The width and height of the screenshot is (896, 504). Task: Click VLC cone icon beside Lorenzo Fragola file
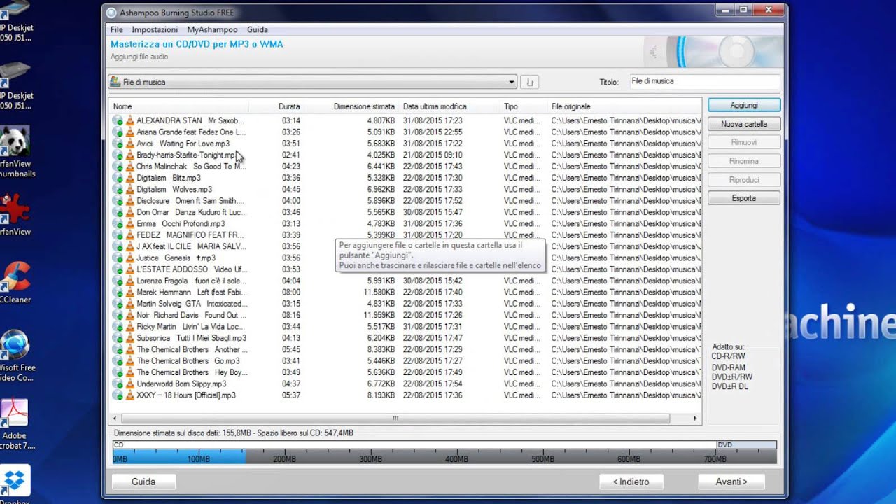point(129,281)
